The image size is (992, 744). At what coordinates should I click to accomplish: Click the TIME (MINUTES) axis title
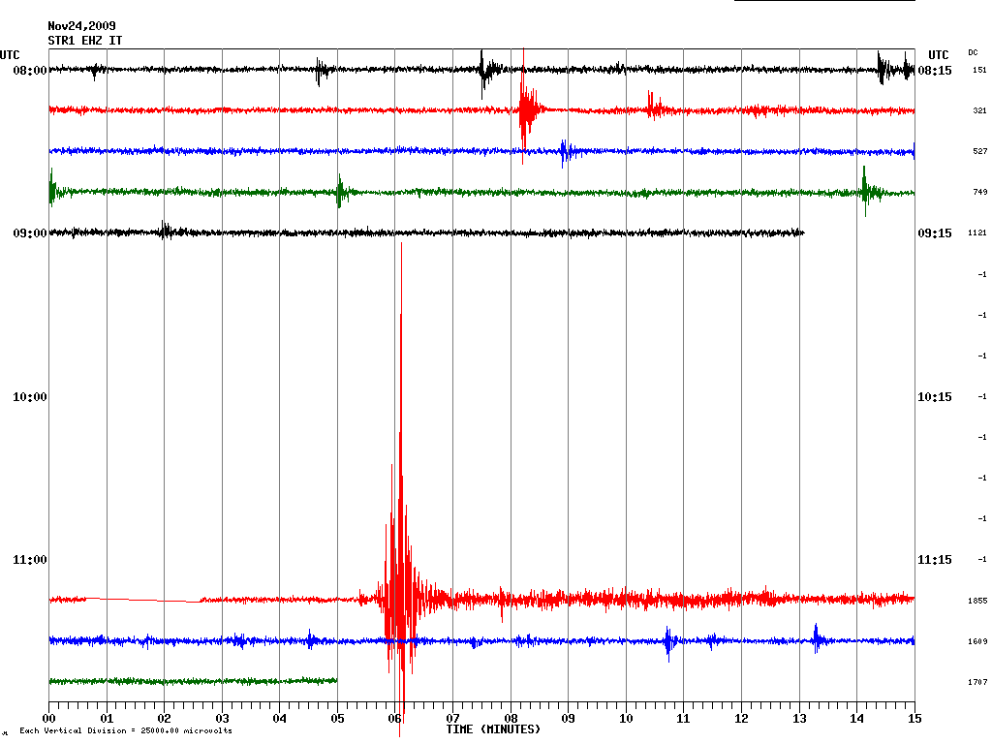pos(493,728)
